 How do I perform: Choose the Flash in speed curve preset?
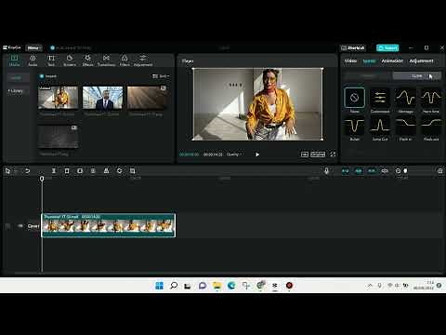coord(405,128)
